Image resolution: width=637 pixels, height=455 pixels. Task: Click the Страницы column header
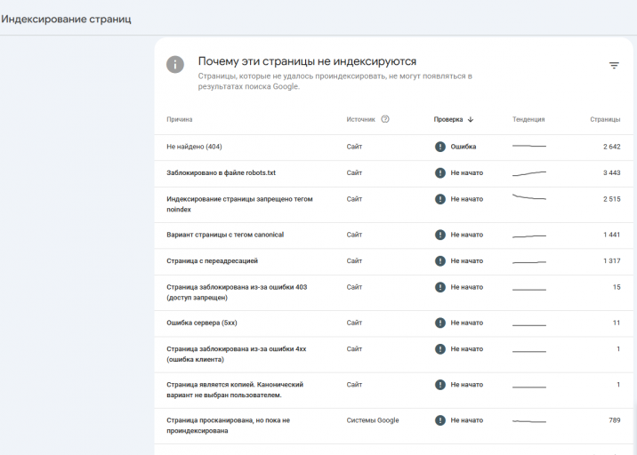point(605,119)
